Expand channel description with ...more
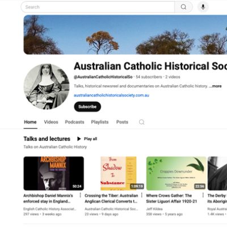Viewport: 227px width, 227px height. (215, 86)
